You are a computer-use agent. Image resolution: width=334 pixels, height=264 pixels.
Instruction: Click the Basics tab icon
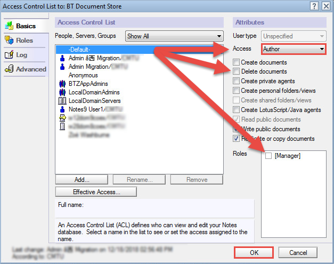(x=9, y=26)
